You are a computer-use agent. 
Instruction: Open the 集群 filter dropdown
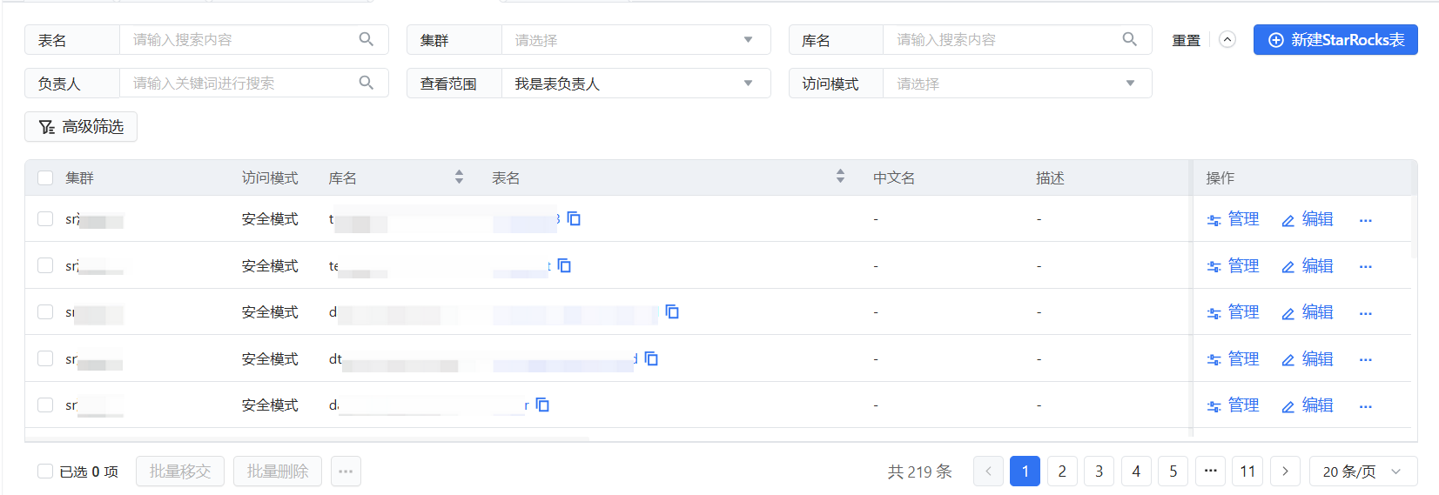click(635, 40)
